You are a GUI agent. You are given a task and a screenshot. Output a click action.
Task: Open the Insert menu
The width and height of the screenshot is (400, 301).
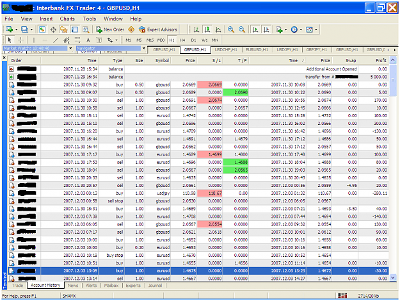[x=46, y=19]
